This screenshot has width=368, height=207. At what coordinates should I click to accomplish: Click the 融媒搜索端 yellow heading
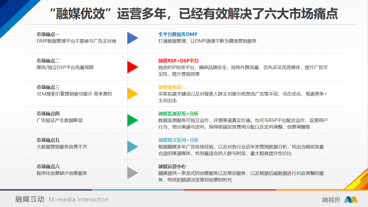point(170,87)
